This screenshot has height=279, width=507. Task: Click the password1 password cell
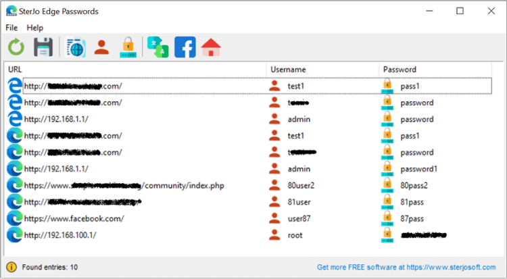[x=418, y=169]
